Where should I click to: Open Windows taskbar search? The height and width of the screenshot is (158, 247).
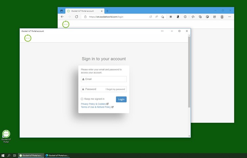coord(9,155)
